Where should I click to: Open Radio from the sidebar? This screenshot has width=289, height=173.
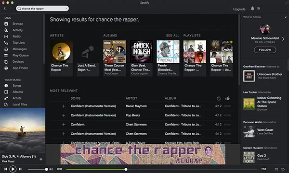point(16,36)
